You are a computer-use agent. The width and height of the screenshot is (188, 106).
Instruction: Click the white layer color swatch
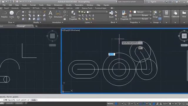point(88,12)
